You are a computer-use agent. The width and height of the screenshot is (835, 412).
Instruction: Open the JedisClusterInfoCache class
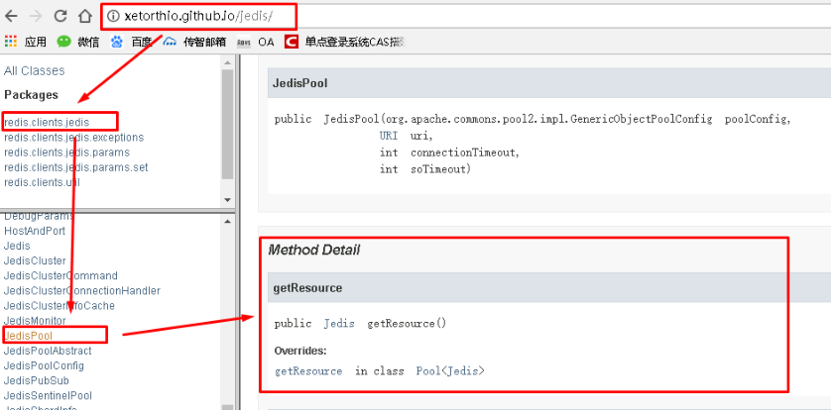click(x=60, y=305)
